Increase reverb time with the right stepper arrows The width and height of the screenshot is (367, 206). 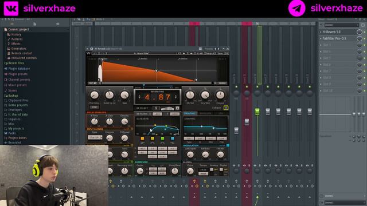click(175, 97)
